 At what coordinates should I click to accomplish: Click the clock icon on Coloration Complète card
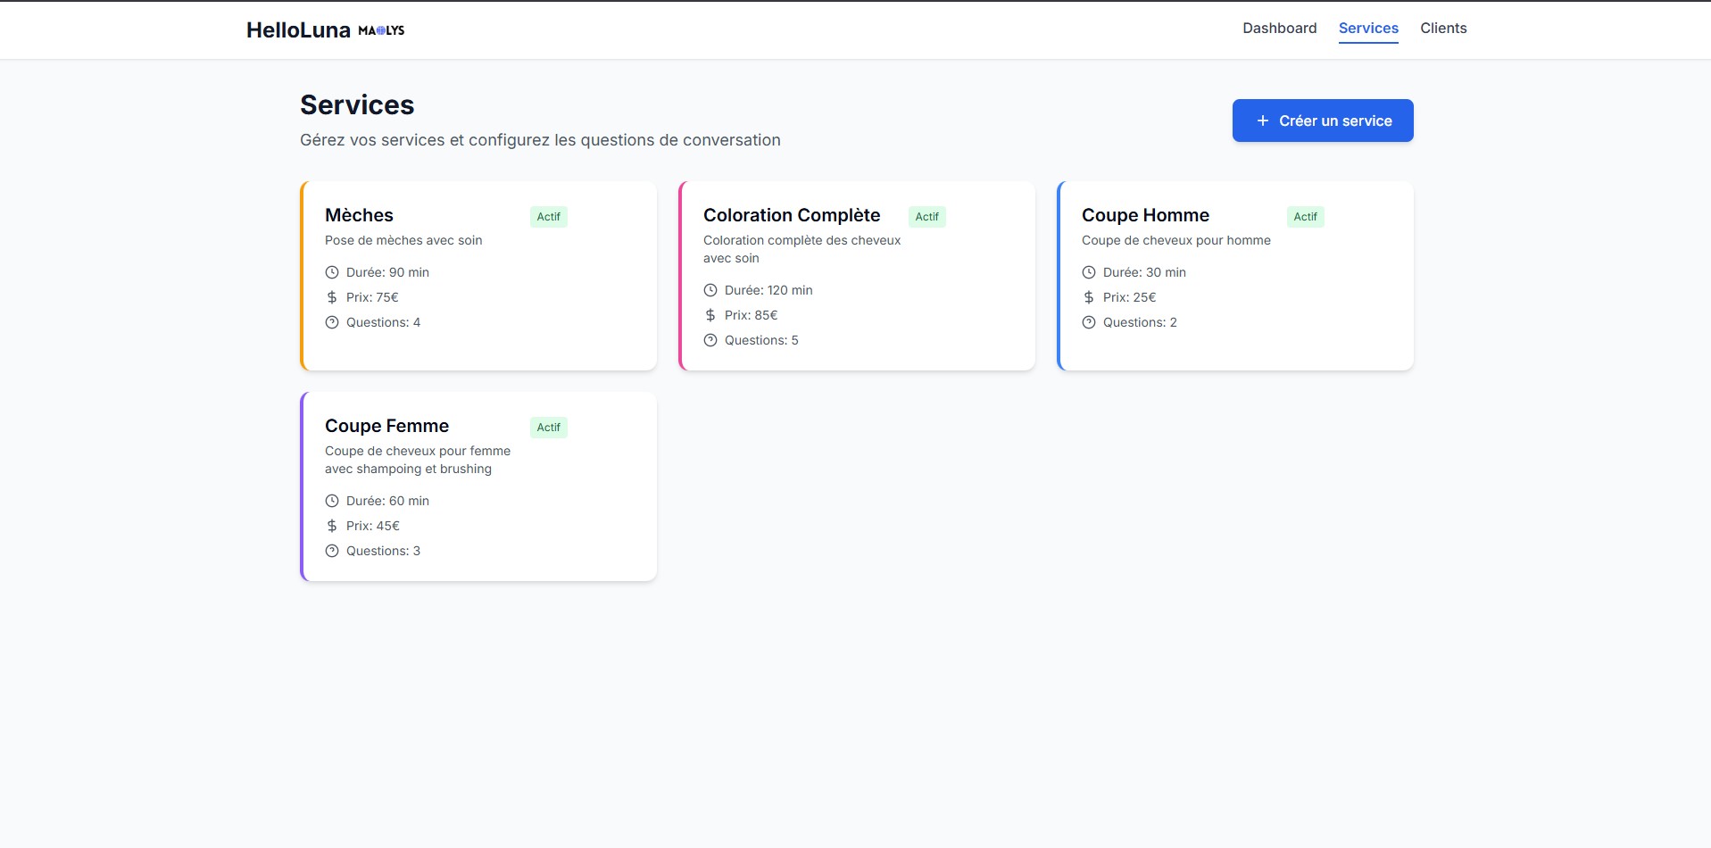(710, 290)
